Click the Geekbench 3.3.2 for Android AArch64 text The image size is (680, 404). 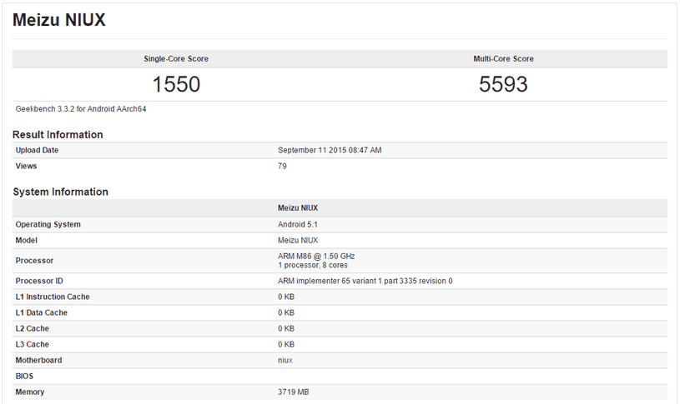coord(81,109)
